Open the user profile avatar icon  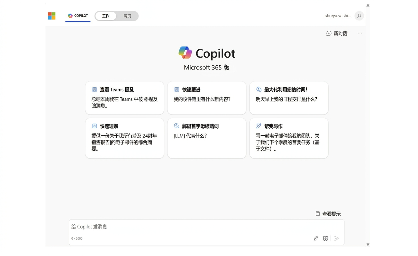[x=359, y=16]
